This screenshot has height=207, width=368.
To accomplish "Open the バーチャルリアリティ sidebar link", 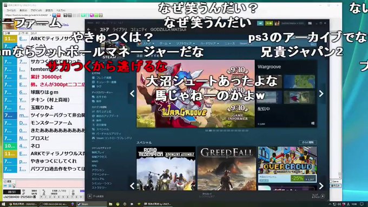I will click(x=108, y=133).
